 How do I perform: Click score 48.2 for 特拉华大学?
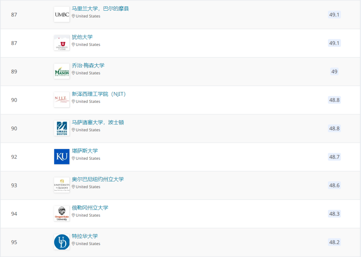click(334, 242)
